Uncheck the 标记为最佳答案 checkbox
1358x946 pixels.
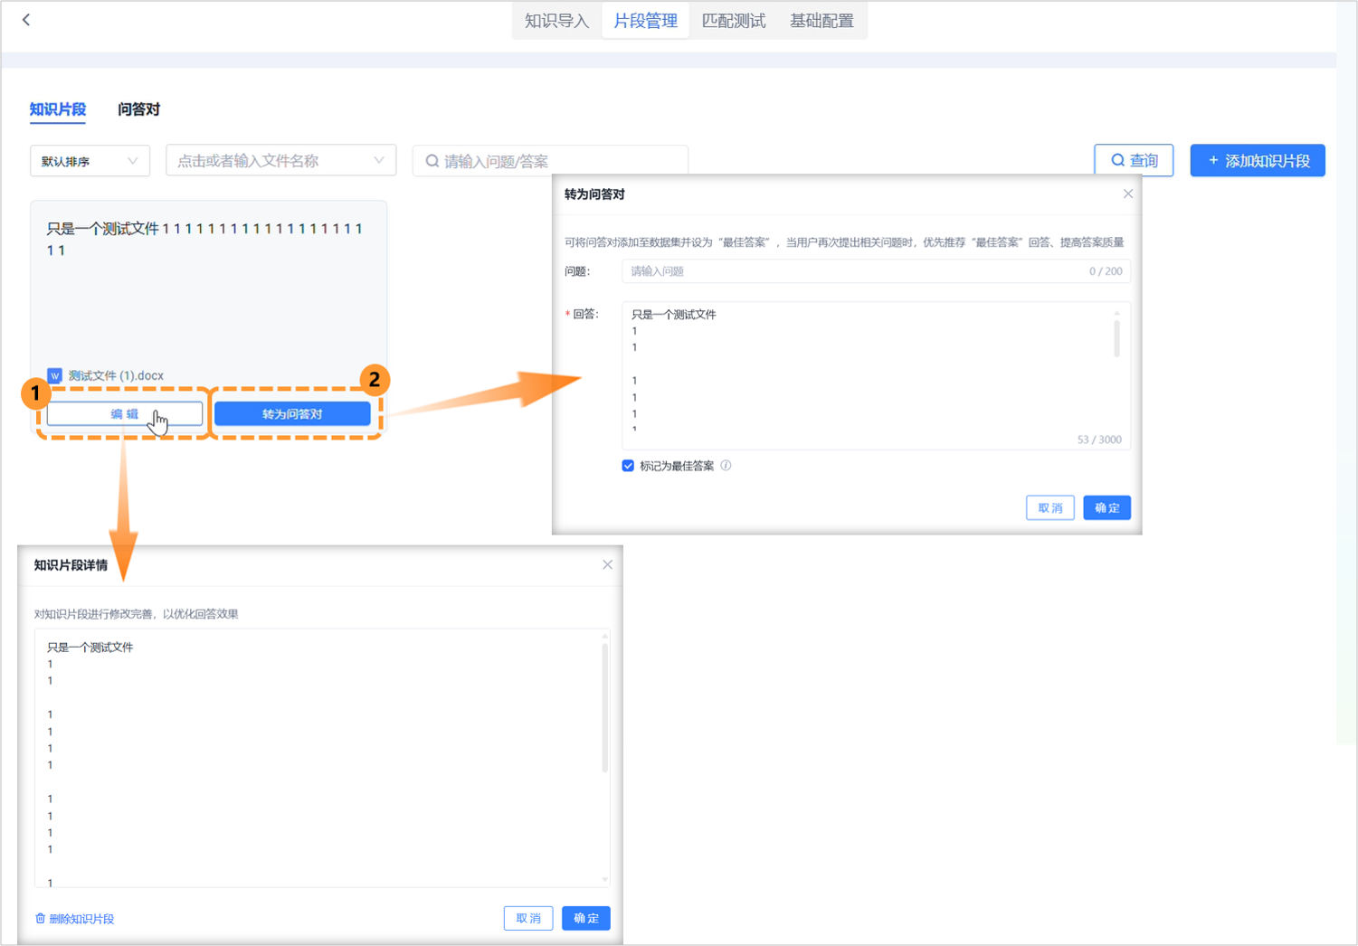click(x=628, y=466)
